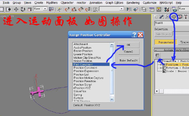Activate the Select and Rotate tool
189x116 pixels.
[23, 9]
